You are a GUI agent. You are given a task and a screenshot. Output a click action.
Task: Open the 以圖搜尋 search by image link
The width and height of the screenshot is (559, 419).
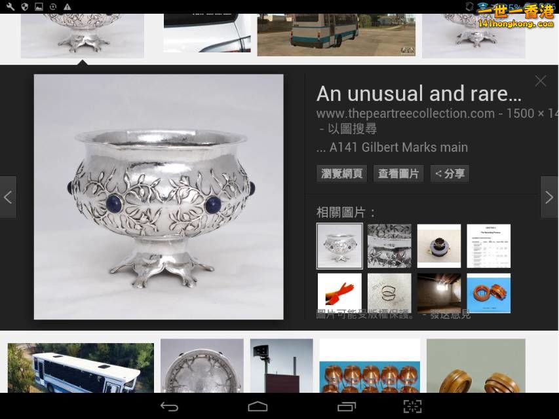[352, 128]
